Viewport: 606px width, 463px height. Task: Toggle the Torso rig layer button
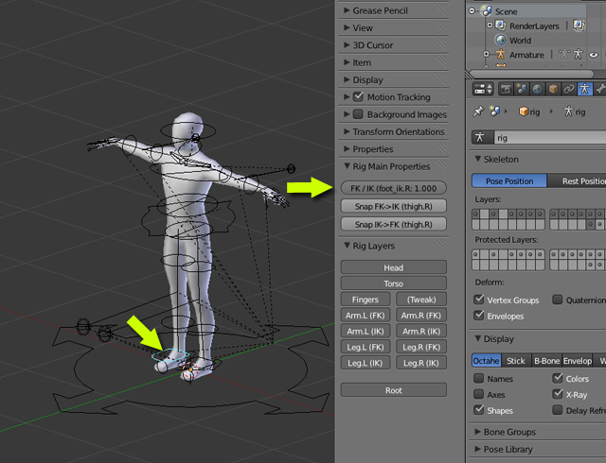click(394, 283)
